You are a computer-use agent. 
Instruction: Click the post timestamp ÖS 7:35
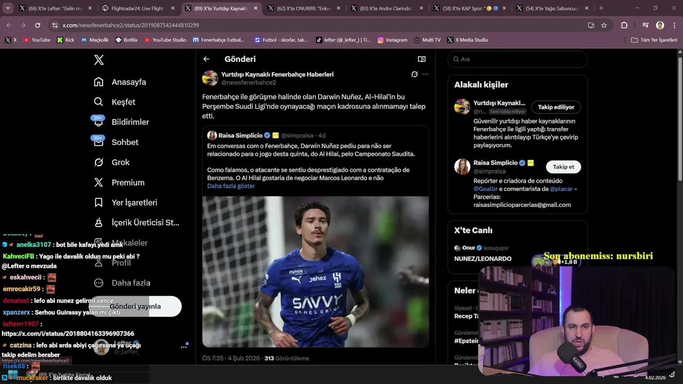231,358
